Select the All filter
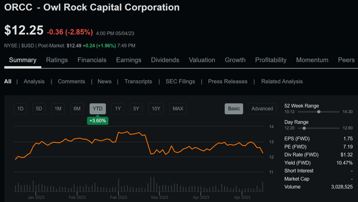The image size is (358, 202). click(x=8, y=82)
